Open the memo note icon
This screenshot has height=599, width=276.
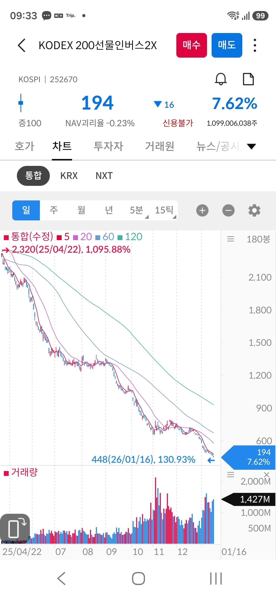click(248, 79)
